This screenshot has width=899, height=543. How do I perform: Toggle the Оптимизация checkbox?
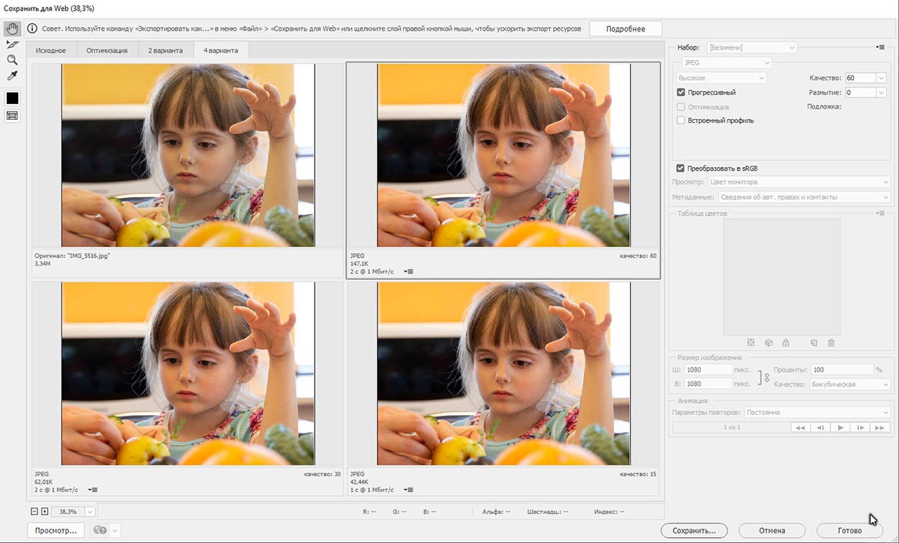tap(681, 106)
